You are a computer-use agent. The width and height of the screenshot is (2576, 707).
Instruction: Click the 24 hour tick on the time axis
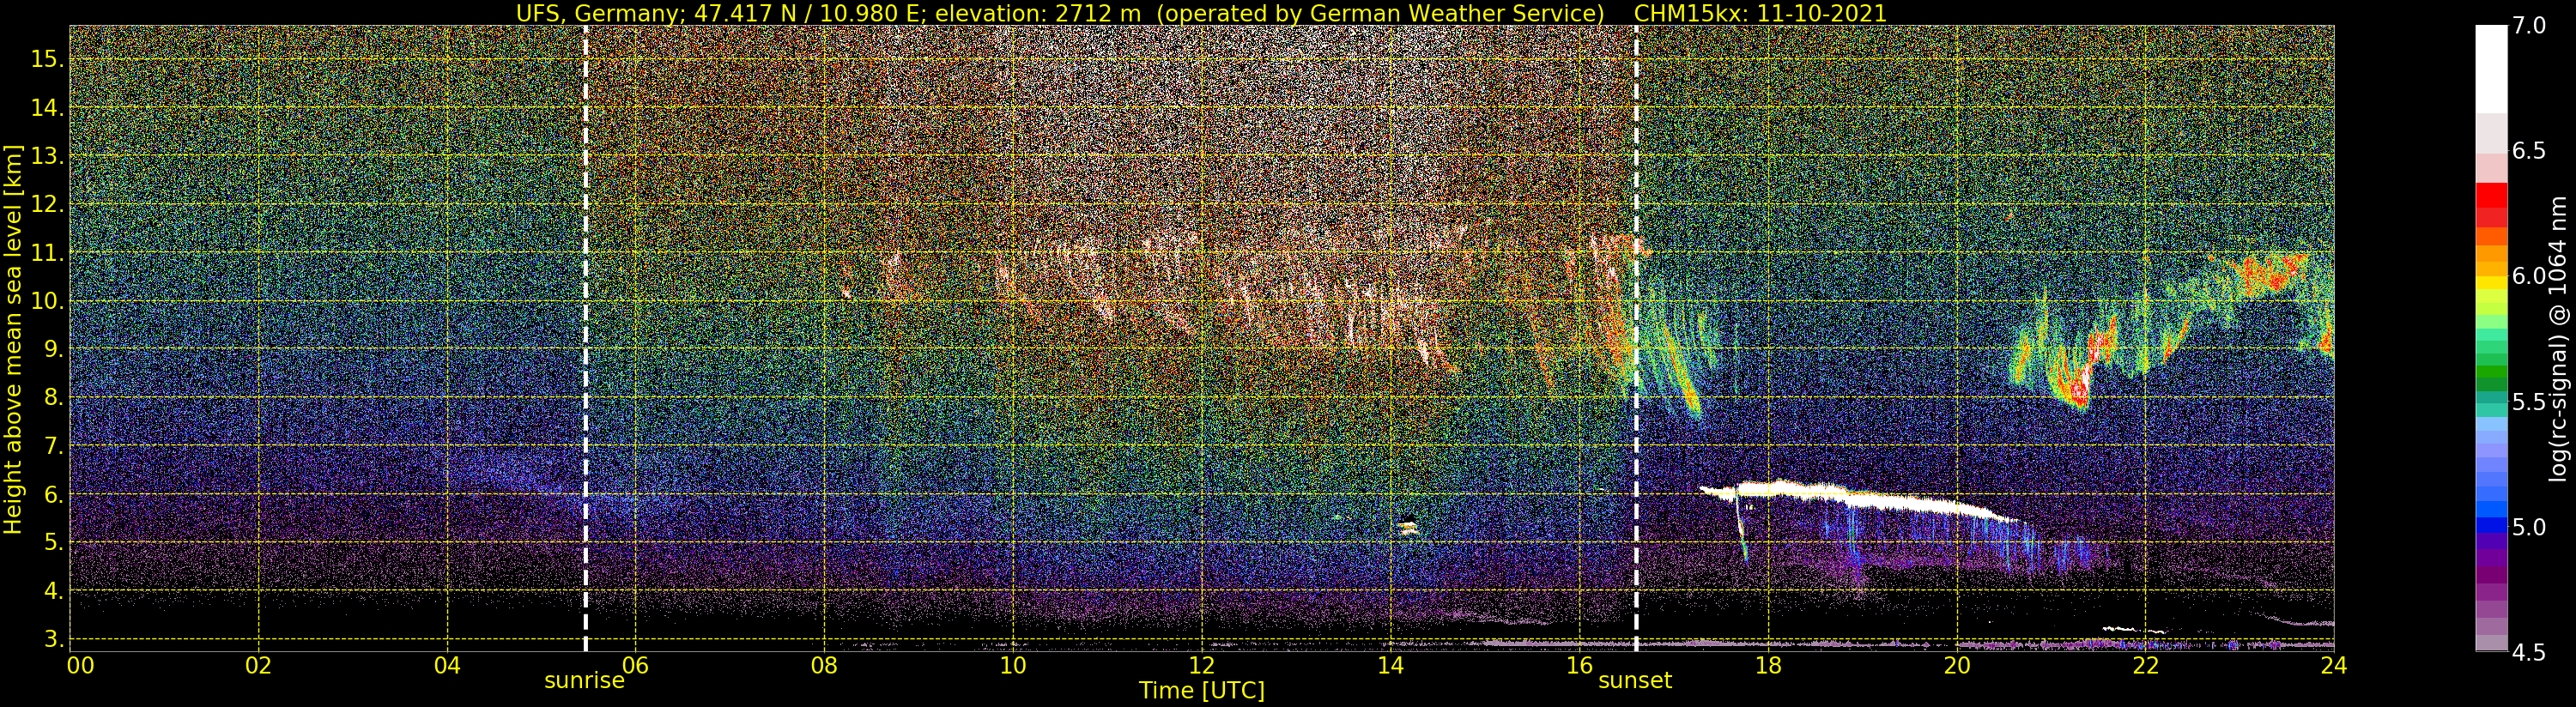(2333, 666)
